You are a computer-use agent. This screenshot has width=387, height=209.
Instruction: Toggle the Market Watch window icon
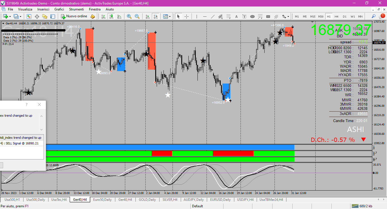click(x=29, y=16)
